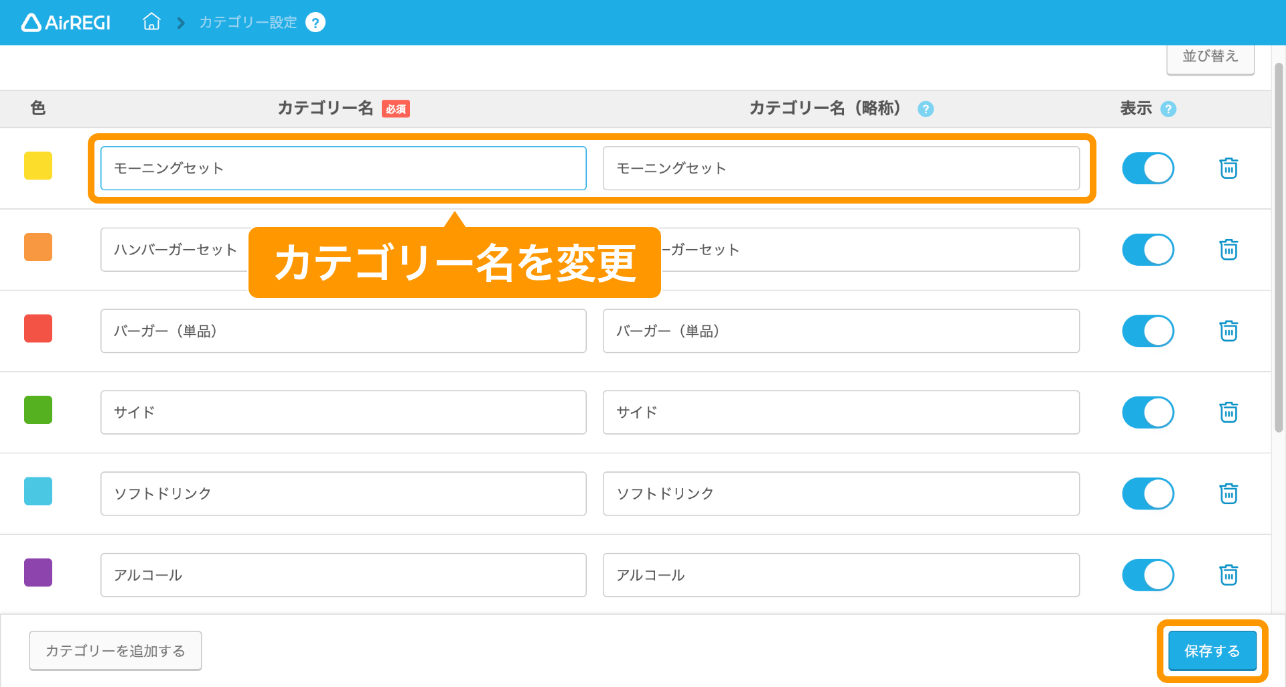
Task: Delete the モーニングセット category
Action: (1228, 168)
